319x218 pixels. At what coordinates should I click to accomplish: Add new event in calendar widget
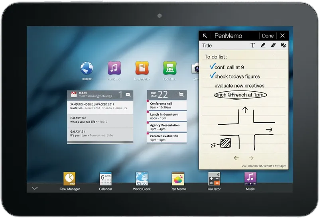181,94
